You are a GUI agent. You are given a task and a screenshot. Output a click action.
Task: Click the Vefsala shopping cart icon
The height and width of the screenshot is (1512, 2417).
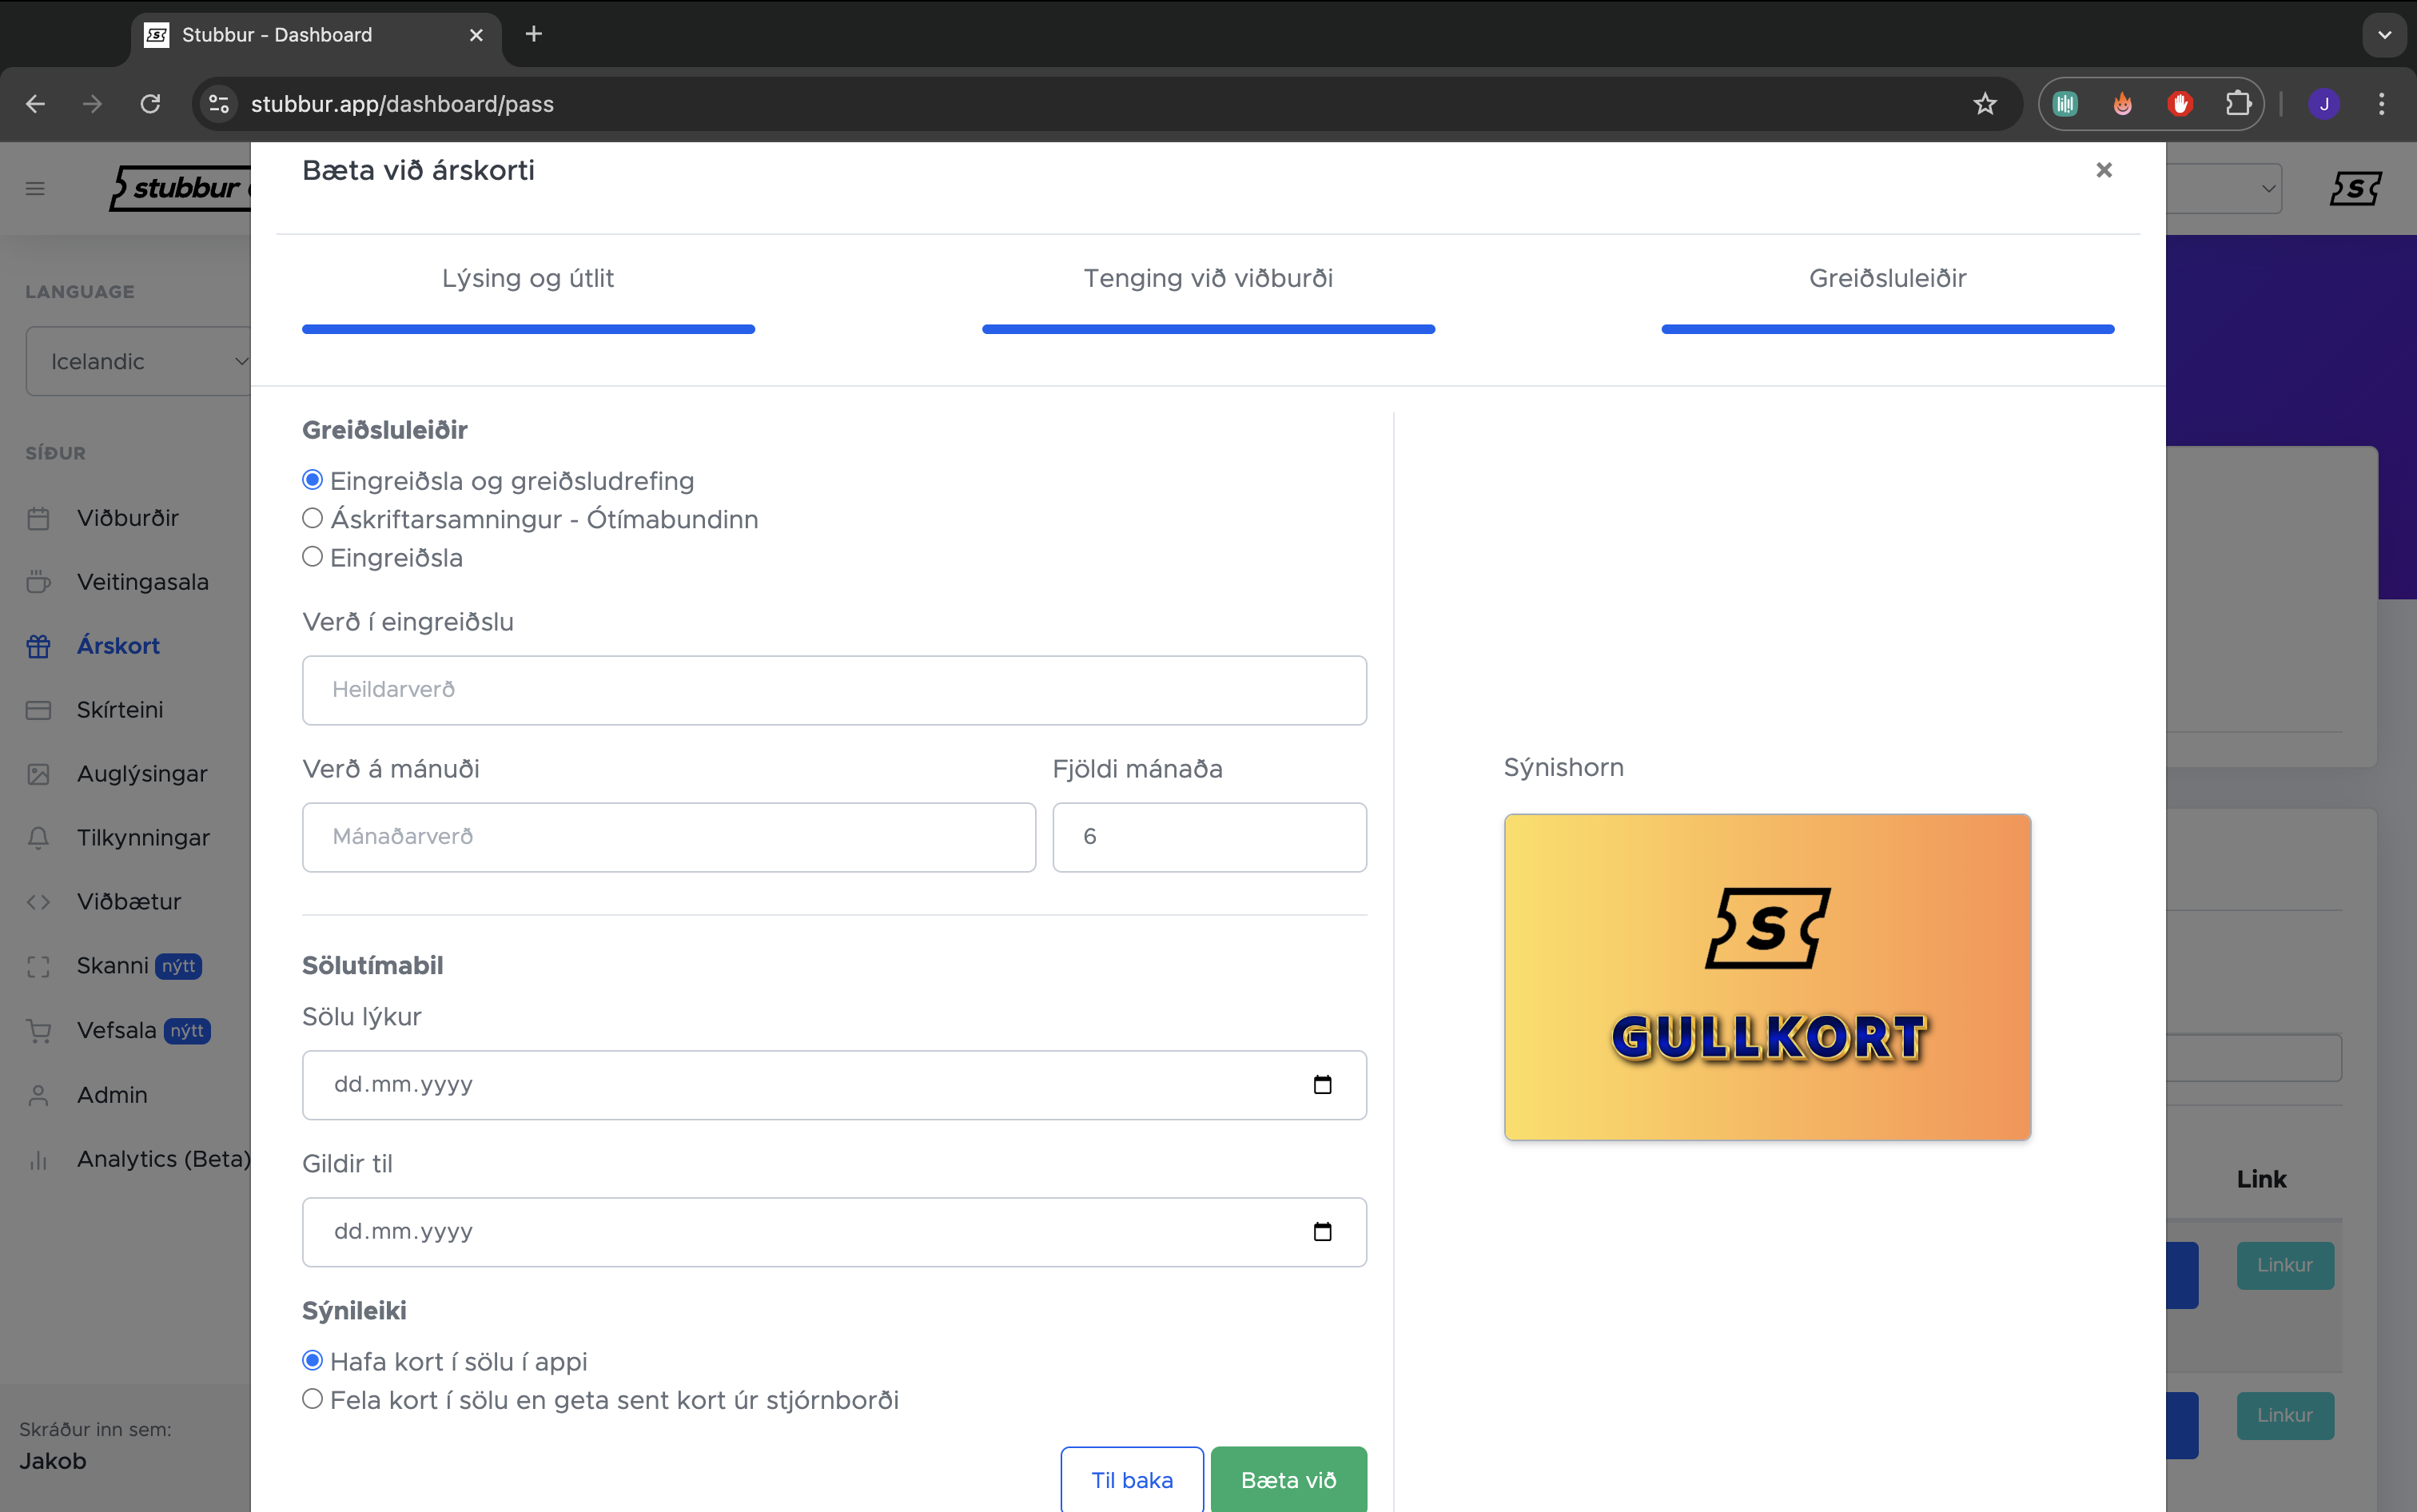point(38,1030)
